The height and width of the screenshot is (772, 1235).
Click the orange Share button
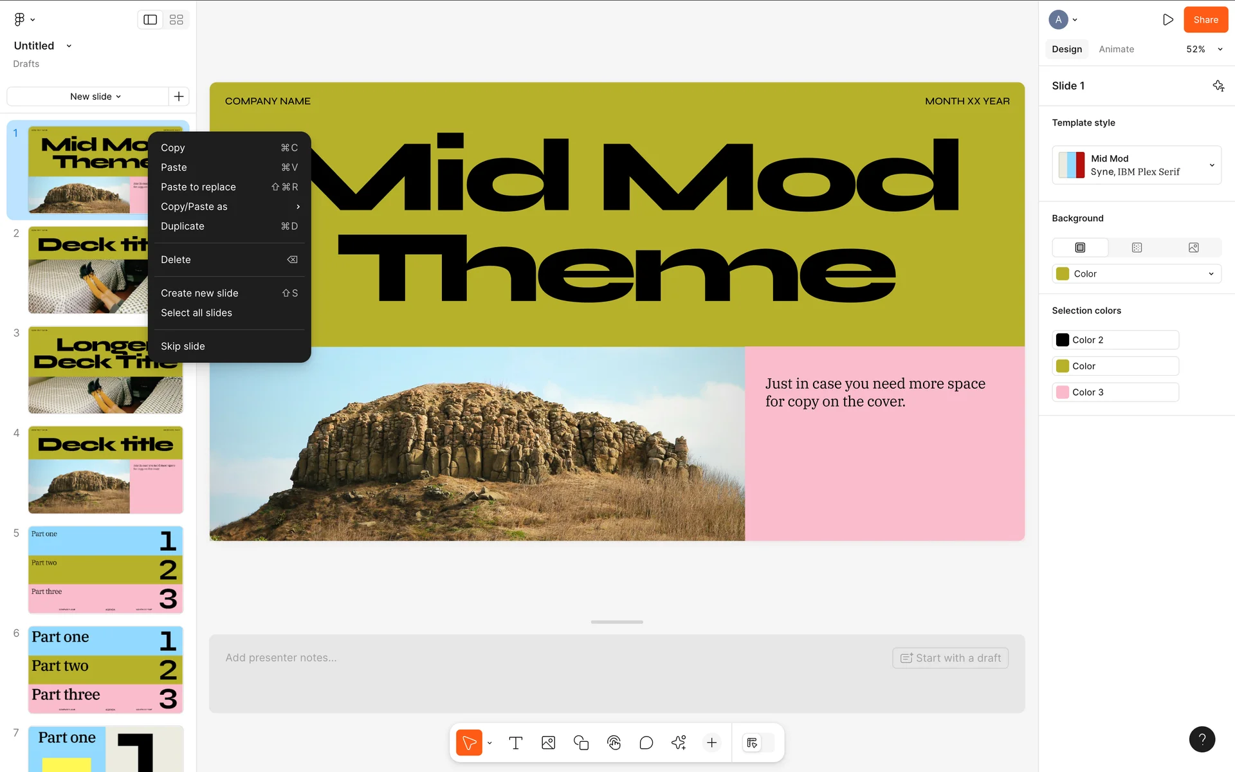(x=1205, y=20)
